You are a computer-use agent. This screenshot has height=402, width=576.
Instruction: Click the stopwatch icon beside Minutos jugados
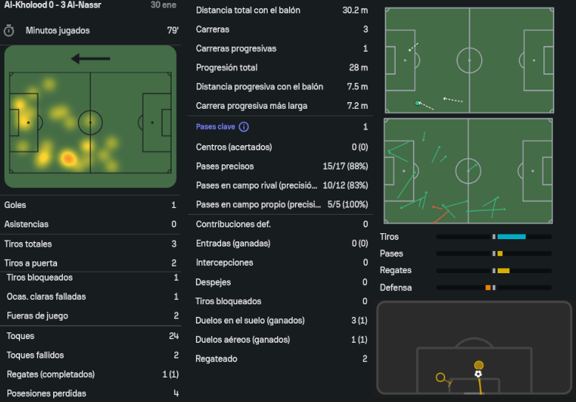[9, 31]
